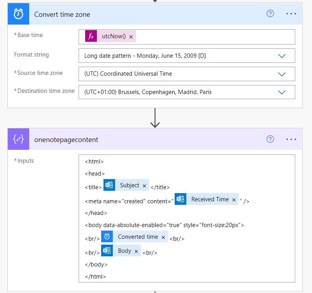Screen dimensions: 312x293
Task: Click the Outlook icon on Subject token
Action: point(109,185)
